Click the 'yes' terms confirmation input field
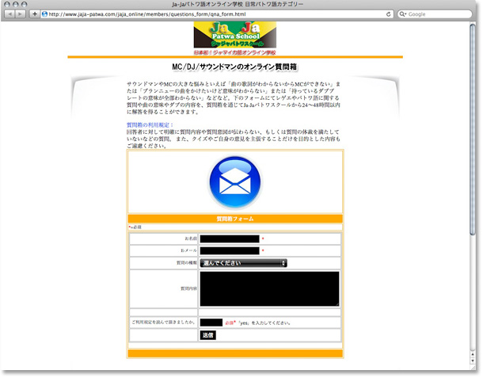Viewport: 483px width, 378px height. (211, 323)
